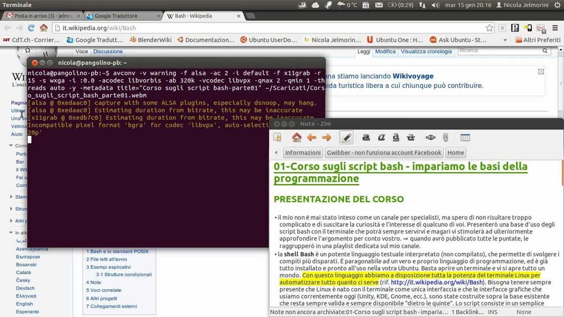The width and height of the screenshot is (564, 317).
Task: Open contents entry 3 Esempi esplicativi
Action: tap(108, 267)
